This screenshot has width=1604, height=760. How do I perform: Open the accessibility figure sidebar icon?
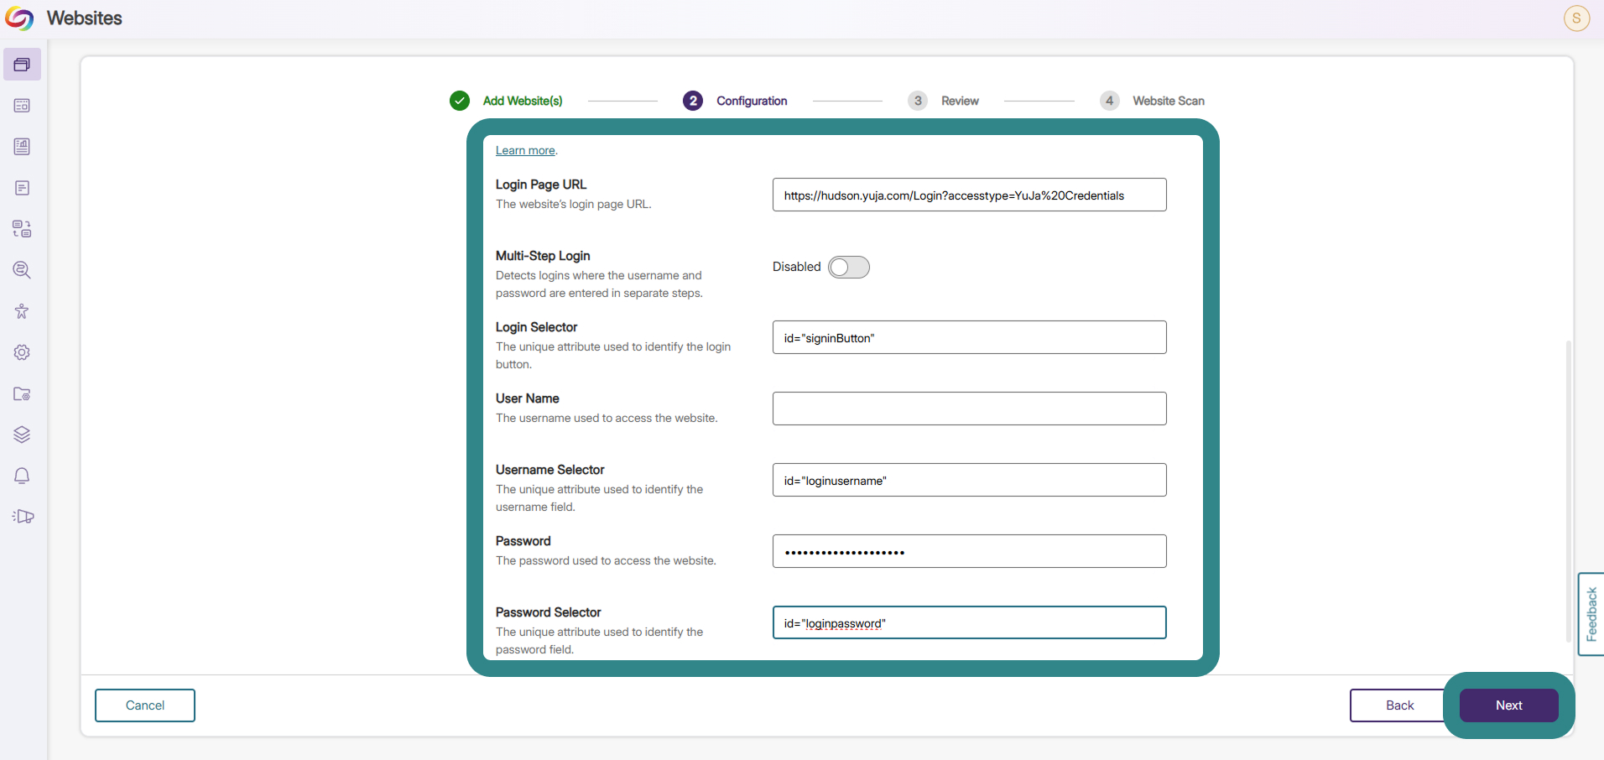click(22, 311)
